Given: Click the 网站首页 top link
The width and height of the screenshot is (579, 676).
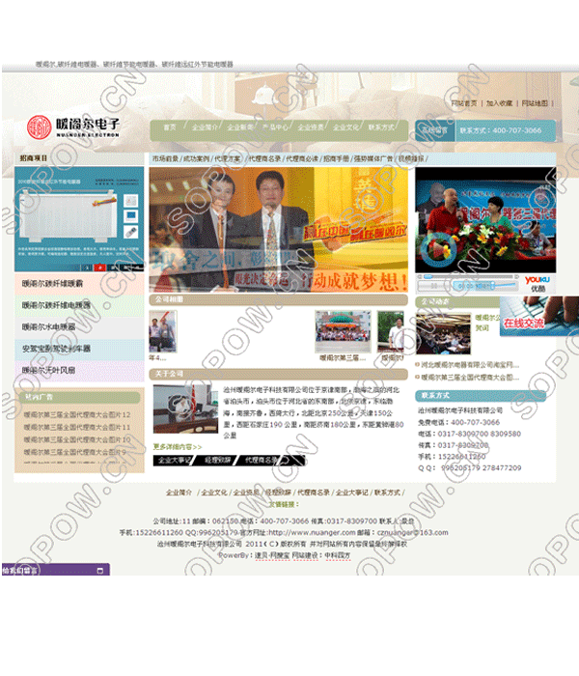Looking at the screenshot, I should 463,103.
